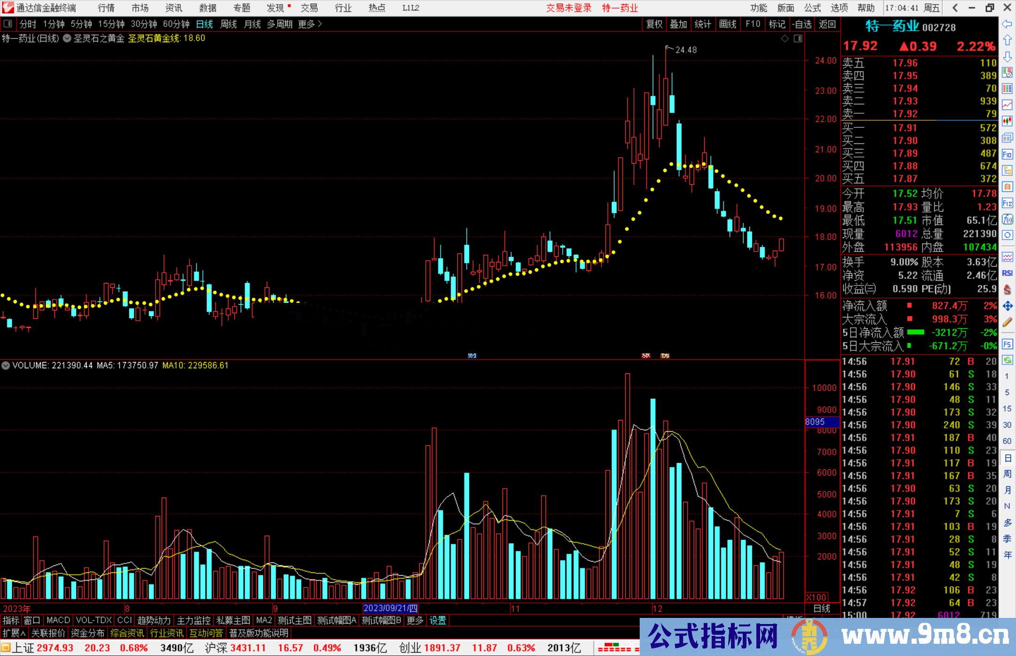Click the checklist icon below down arrow
Screen dimensions: 1016x656
[x=1007, y=72]
